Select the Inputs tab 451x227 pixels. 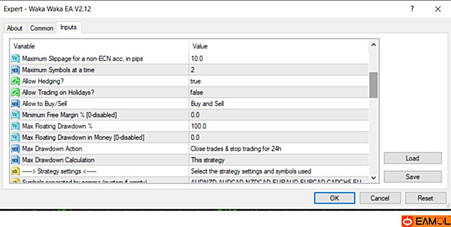tap(68, 27)
